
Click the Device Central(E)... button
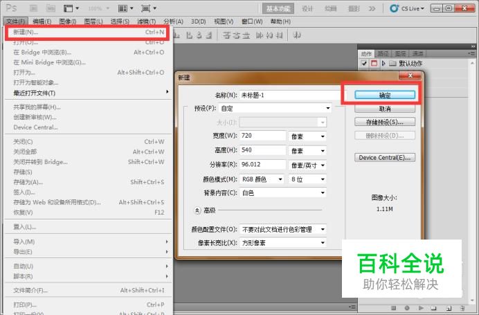click(x=385, y=158)
